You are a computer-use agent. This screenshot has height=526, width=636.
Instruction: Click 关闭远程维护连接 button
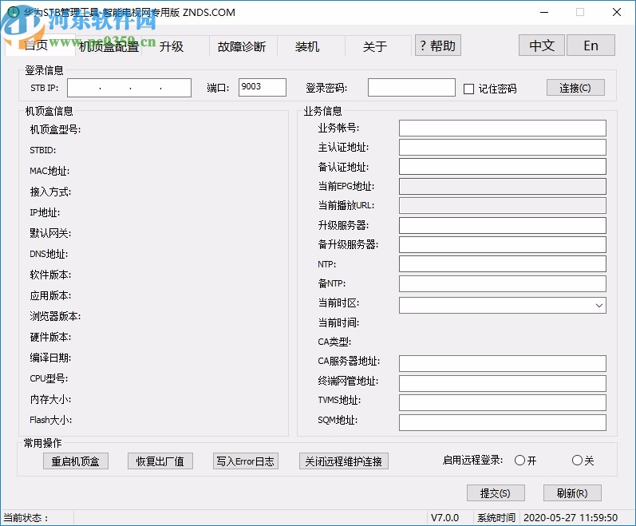tap(344, 461)
